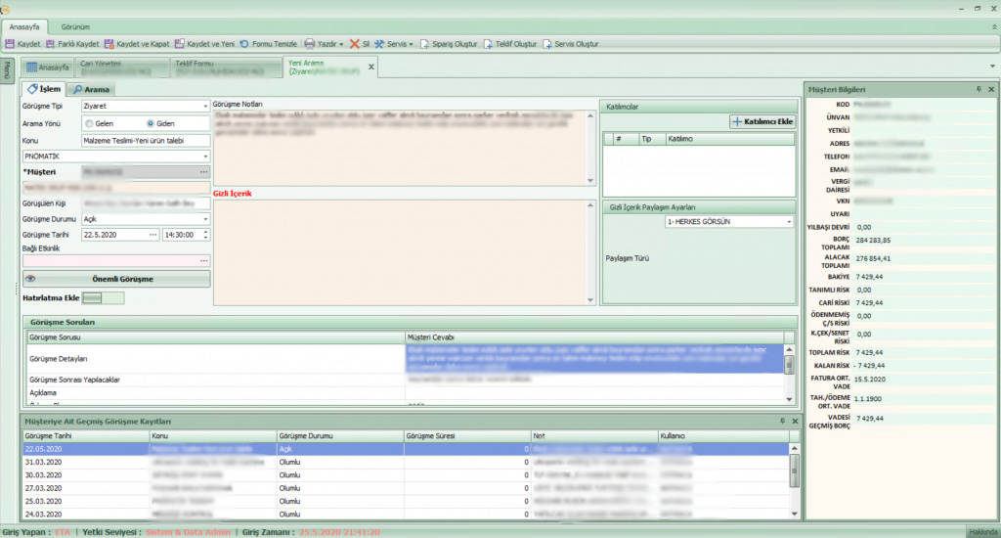The image size is (1001, 538).
Task: Click Katılımcı Ekle button
Action: pos(762,121)
